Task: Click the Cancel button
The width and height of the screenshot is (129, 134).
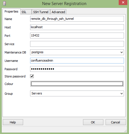Action: (x=116, y=122)
